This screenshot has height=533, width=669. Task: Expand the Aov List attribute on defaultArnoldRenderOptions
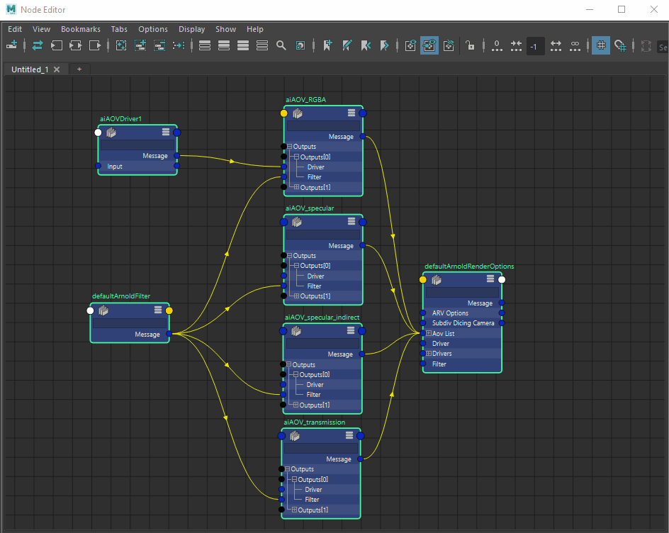429,333
